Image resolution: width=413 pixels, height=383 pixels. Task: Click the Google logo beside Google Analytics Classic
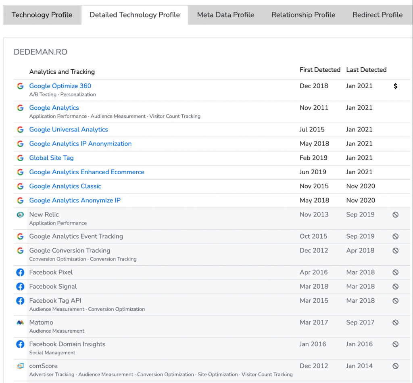(20, 187)
